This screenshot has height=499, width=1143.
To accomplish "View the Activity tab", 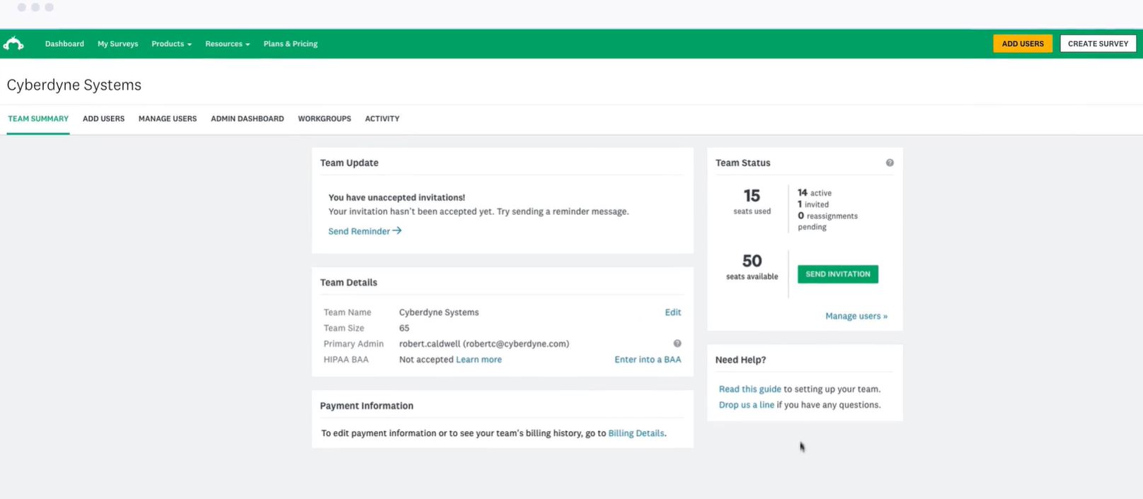I will (382, 119).
